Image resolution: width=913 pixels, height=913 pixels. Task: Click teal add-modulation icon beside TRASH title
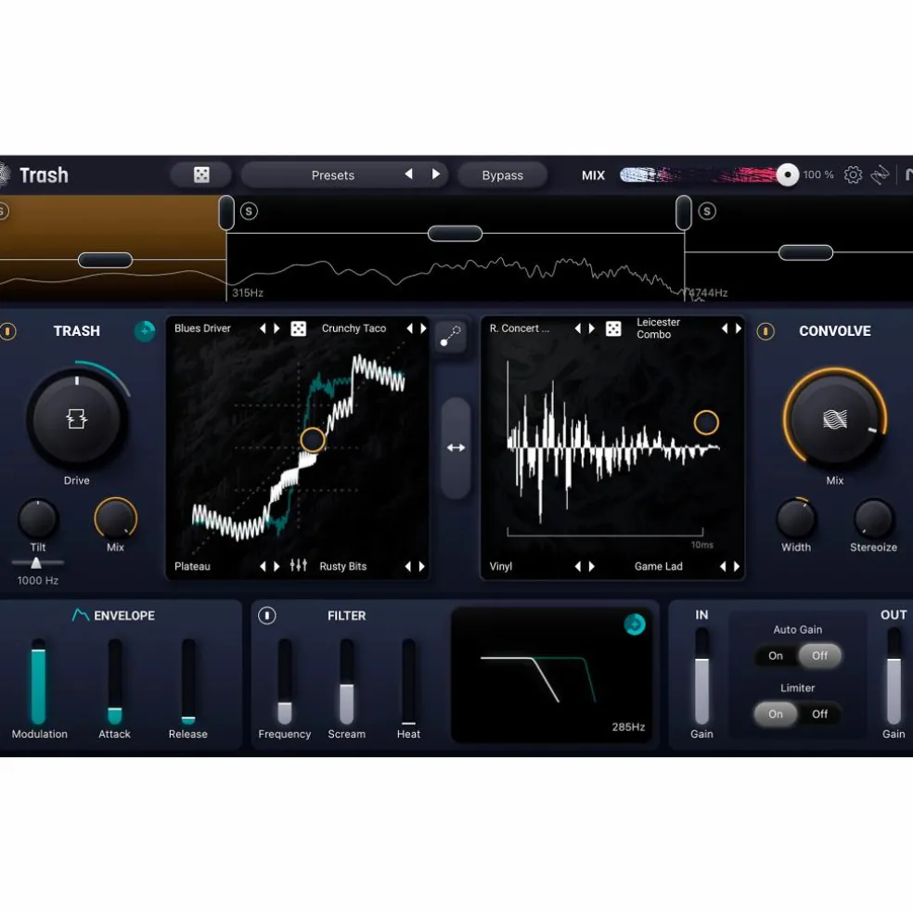click(x=145, y=330)
